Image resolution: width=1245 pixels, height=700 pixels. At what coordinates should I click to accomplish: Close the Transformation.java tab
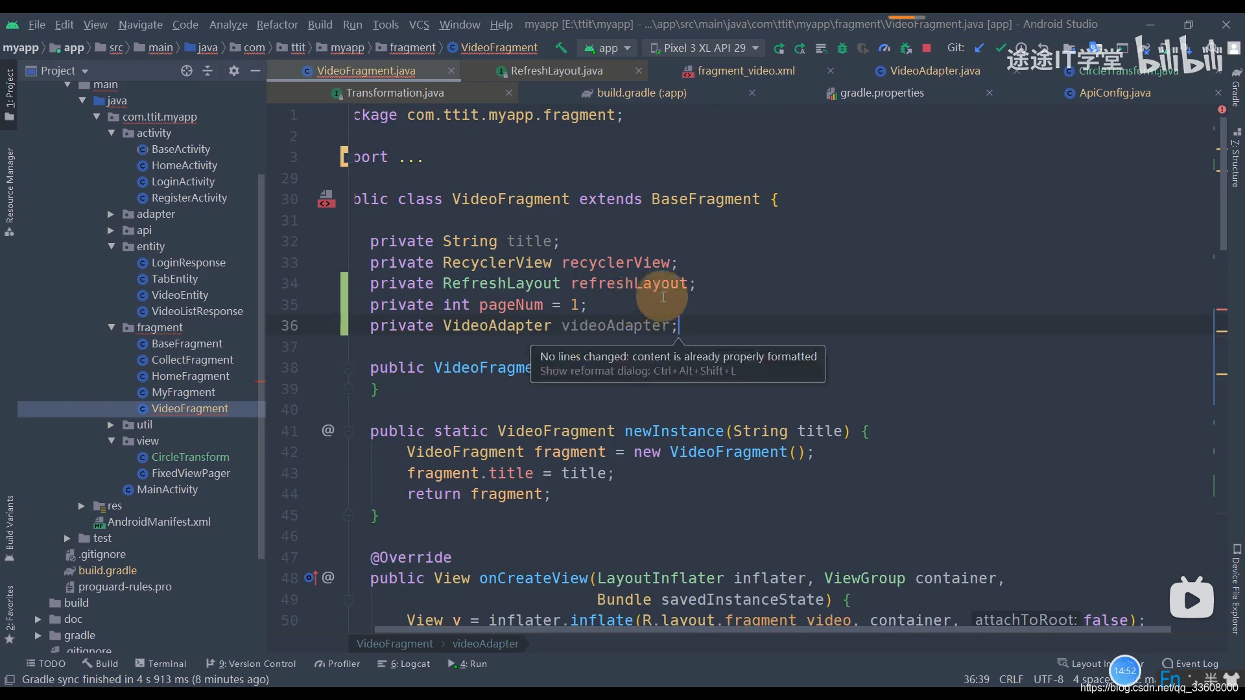509,93
